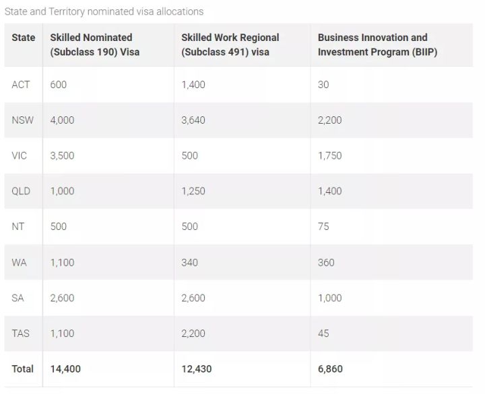Select the Skilled Nominated Subclass 190 header
Viewport: 485px width, 394px height.
click(95, 45)
